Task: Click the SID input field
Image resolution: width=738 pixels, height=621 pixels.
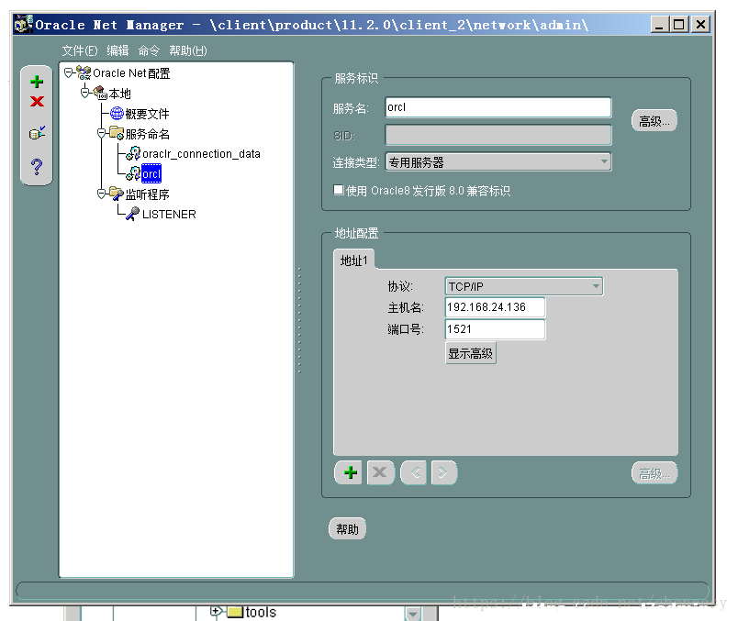Action: pyautogui.click(x=498, y=135)
